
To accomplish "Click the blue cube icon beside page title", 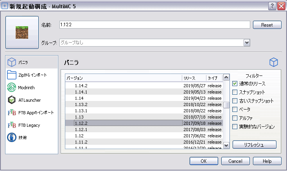I will (x=274, y=62).
